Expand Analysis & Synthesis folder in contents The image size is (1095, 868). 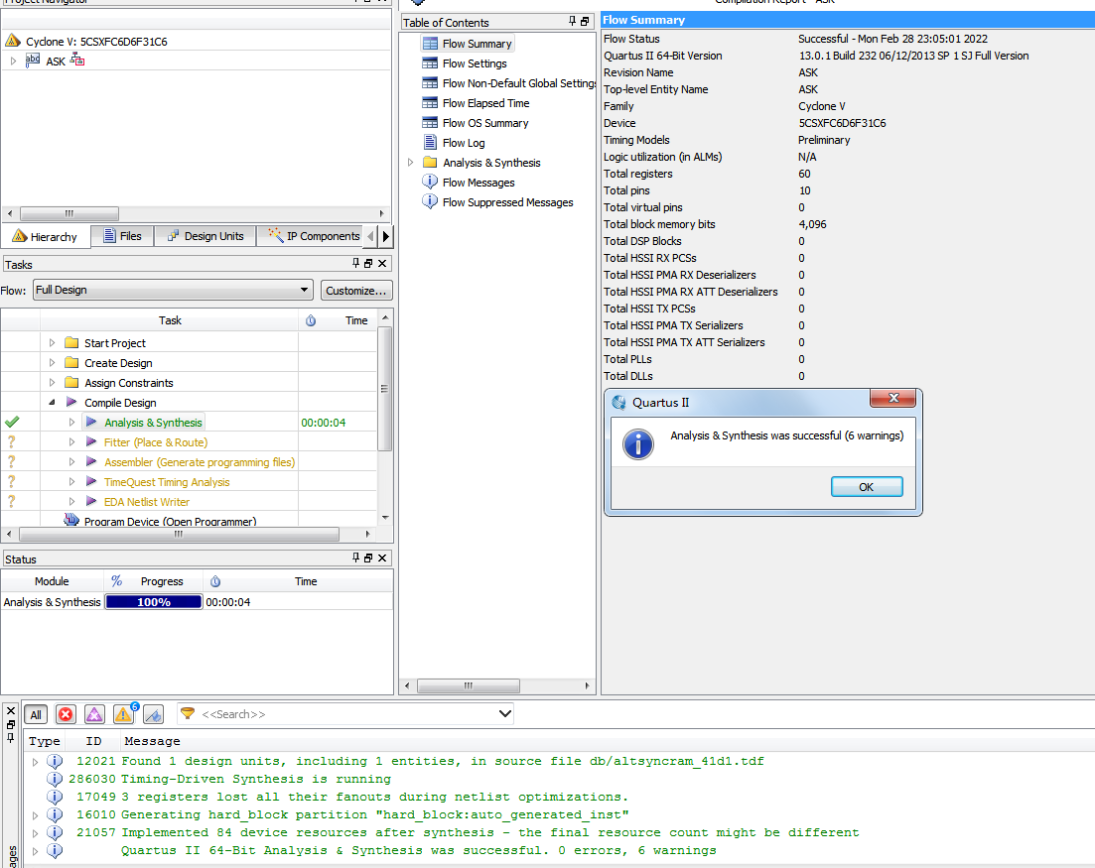tap(410, 163)
